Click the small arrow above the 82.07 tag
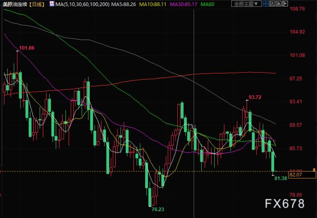The height and width of the screenshot is (218, 317). coord(314,170)
